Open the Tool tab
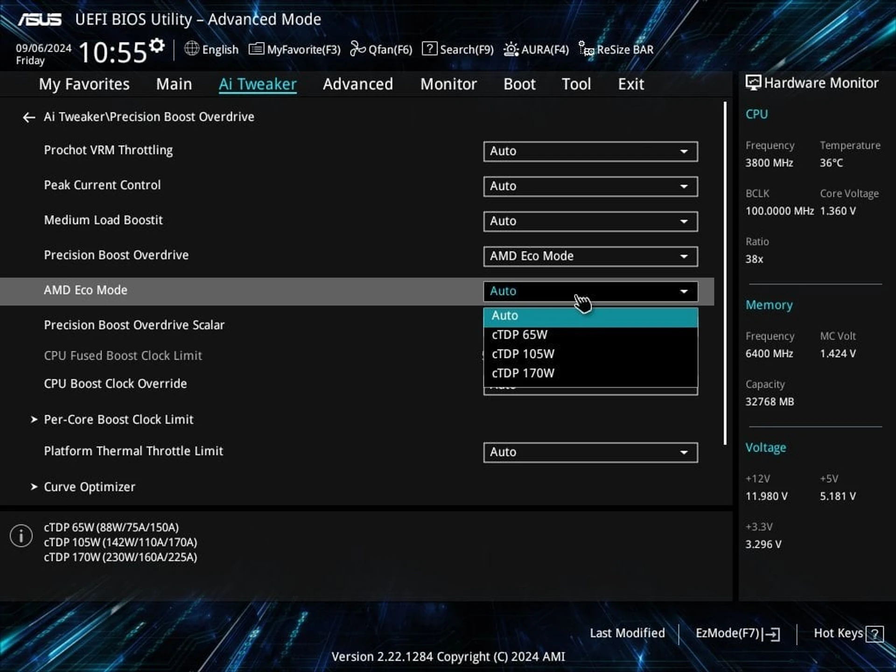896x672 pixels. tap(576, 84)
